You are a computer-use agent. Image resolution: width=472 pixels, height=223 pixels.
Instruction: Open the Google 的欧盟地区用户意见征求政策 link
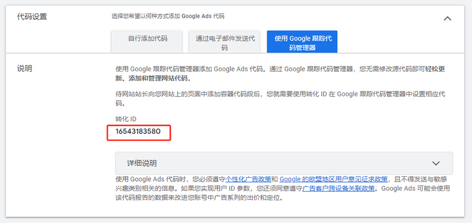(x=333, y=179)
